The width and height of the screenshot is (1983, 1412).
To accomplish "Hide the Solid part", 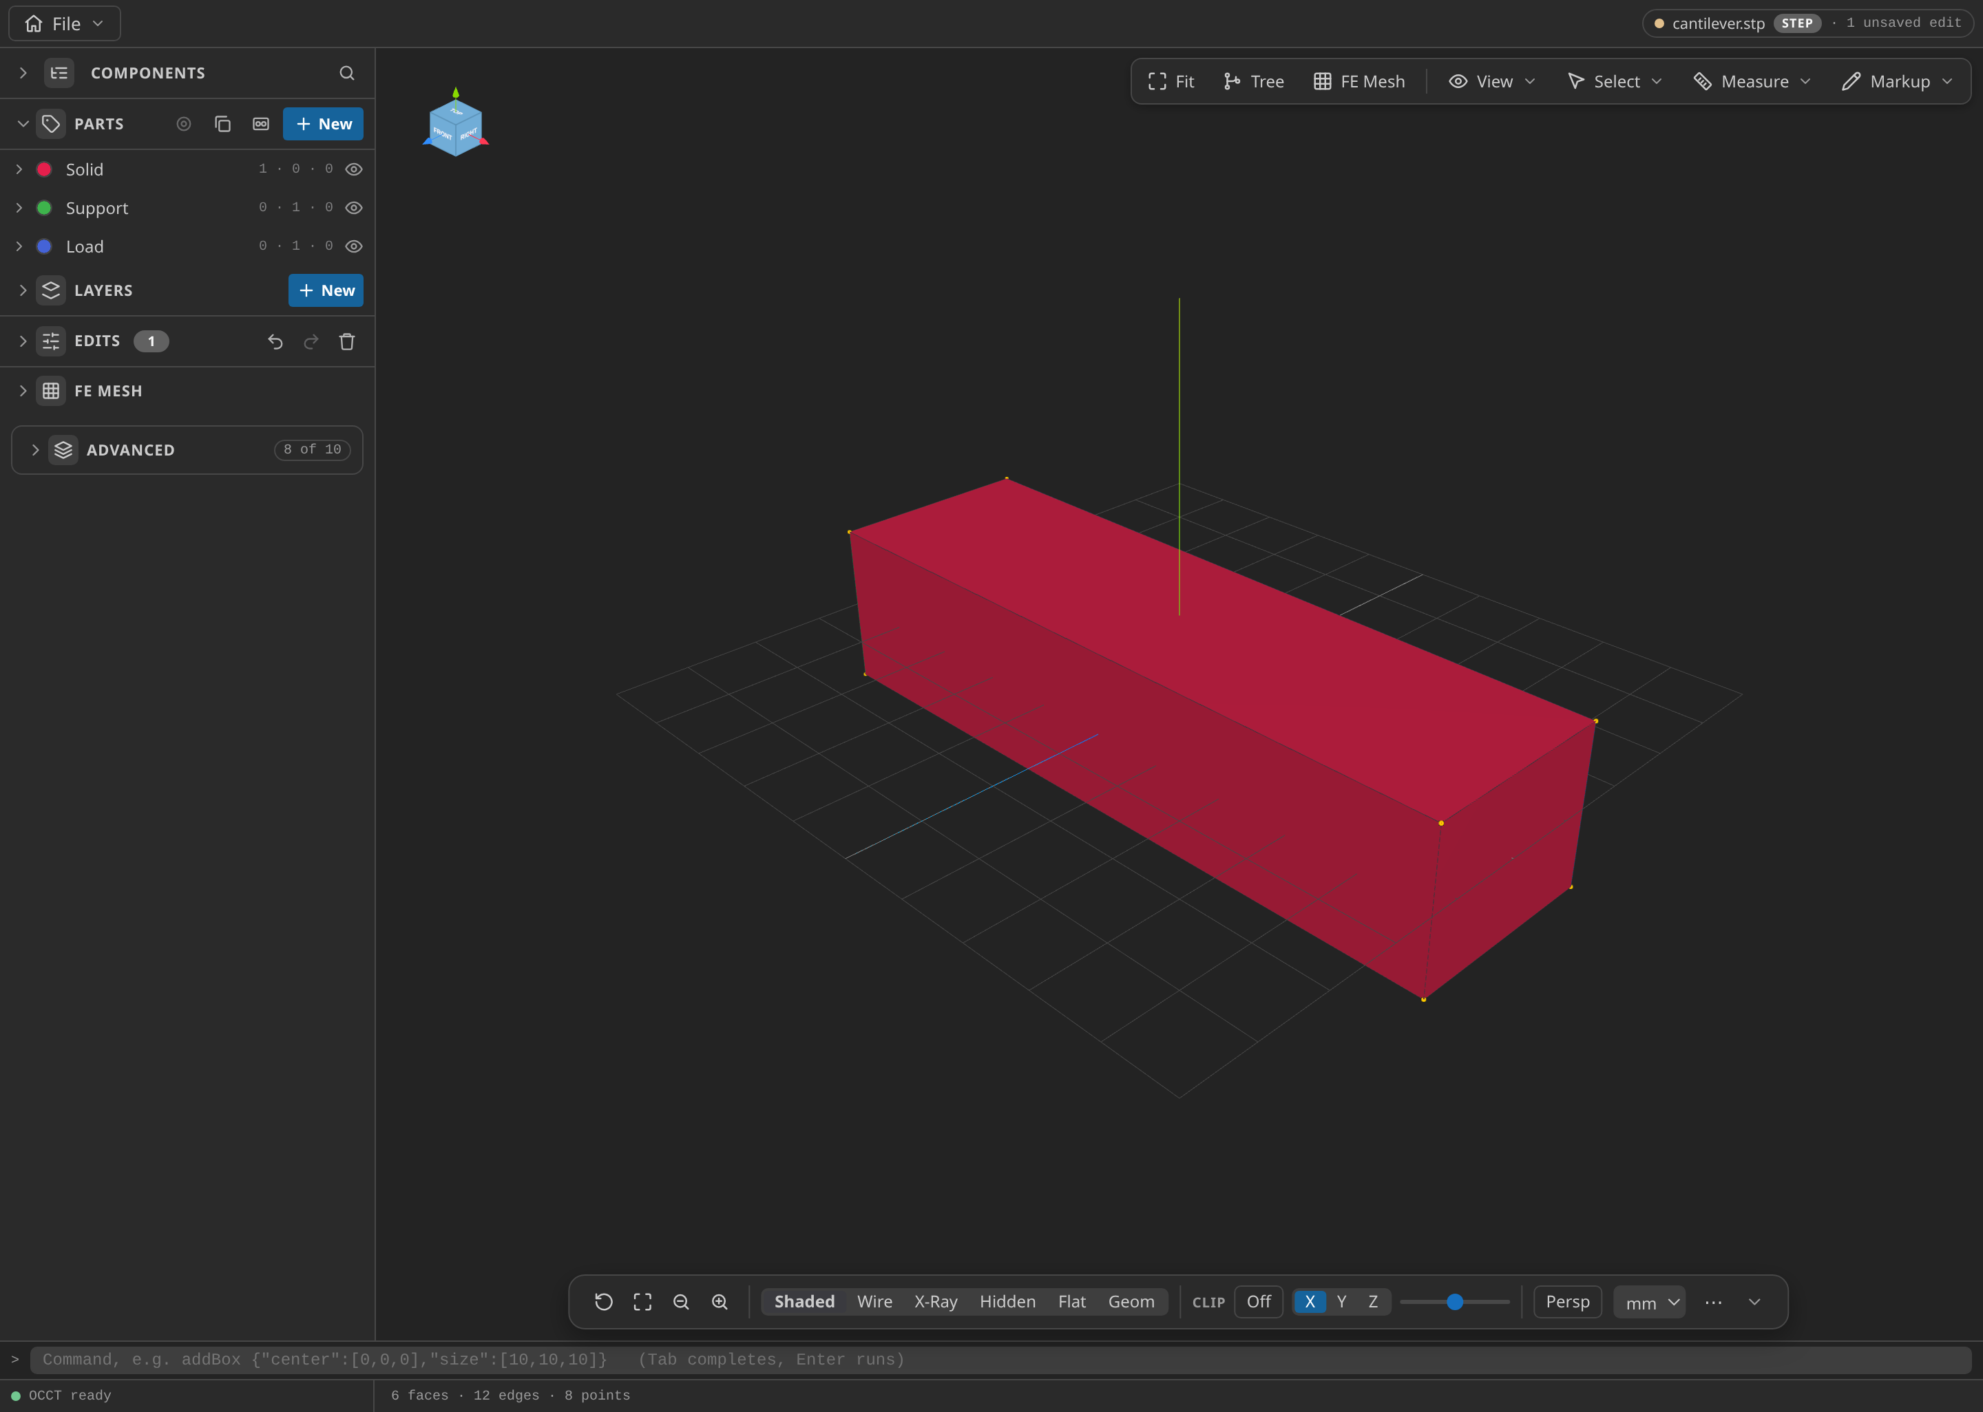I will pyautogui.click(x=354, y=169).
